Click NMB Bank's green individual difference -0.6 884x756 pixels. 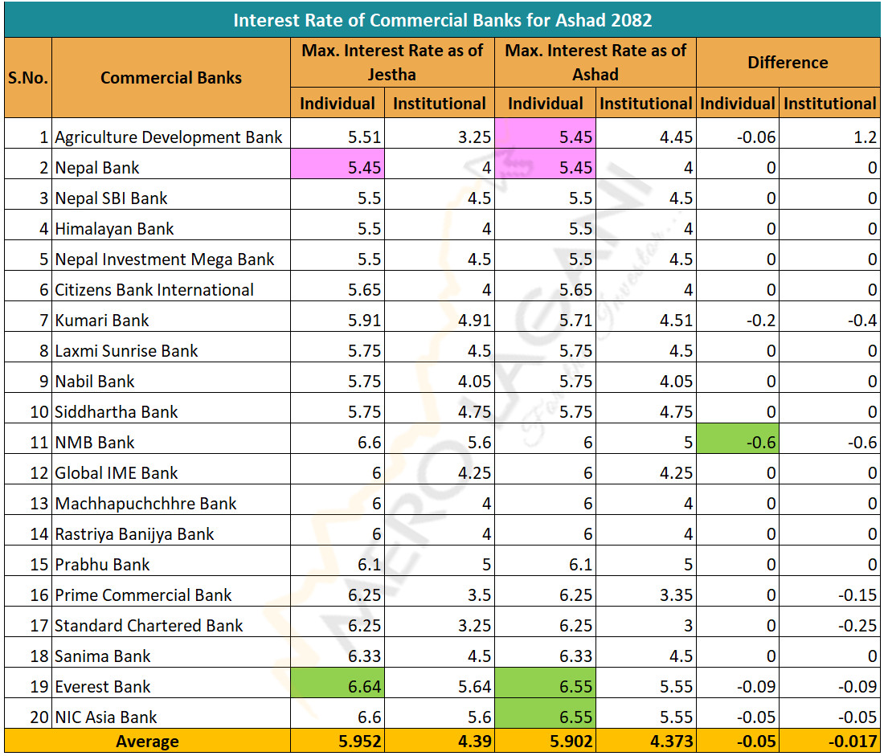(x=738, y=439)
